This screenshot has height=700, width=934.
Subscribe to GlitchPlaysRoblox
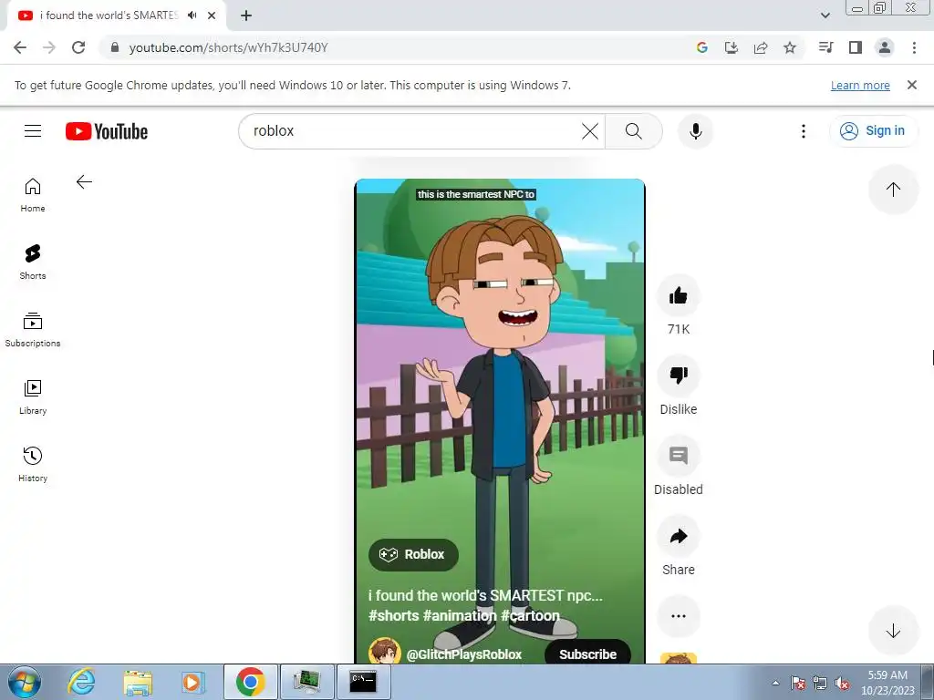tap(587, 654)
